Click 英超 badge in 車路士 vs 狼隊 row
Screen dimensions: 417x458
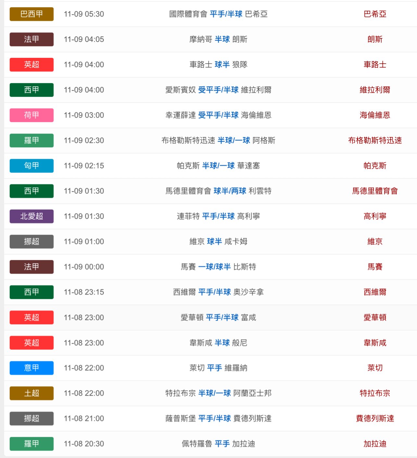[x=32, y=65]
